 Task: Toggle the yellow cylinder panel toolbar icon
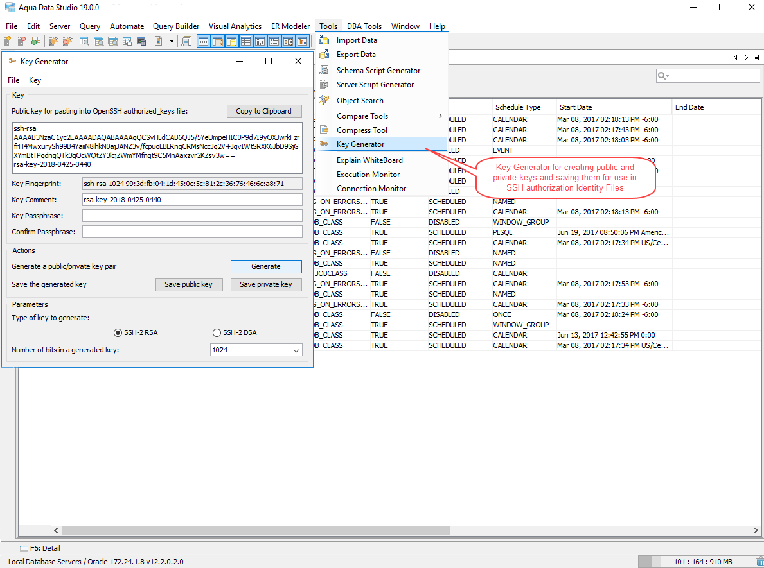(x=231, y=41)
